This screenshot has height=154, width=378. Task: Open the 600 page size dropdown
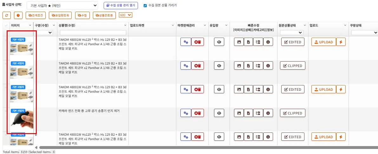click(x=126, y=15)
